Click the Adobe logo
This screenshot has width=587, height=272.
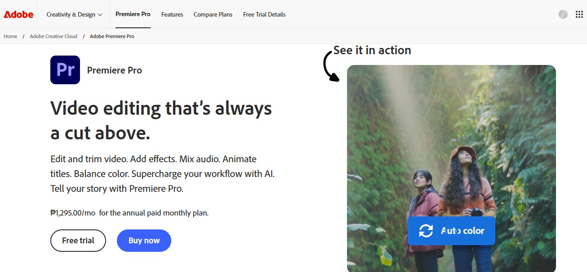click(x=18, y=14)
